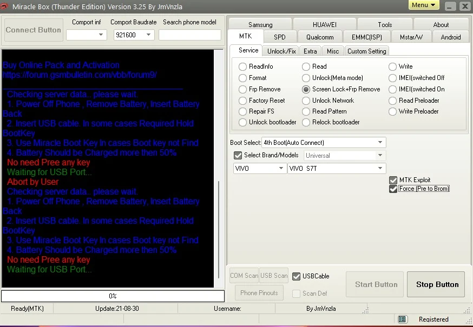Switch to the Samsung tab
The width and height of the screenshot is (473, 327).
pyautogui.click(x=260, y=24)
